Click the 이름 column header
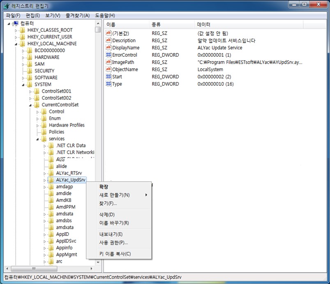 pos(111,25)
